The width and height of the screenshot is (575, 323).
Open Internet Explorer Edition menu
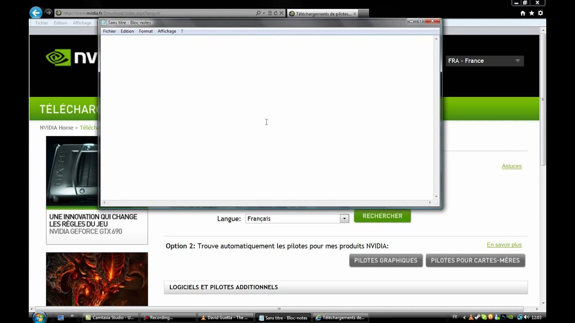pyautogui.click(x=60, y=23)
